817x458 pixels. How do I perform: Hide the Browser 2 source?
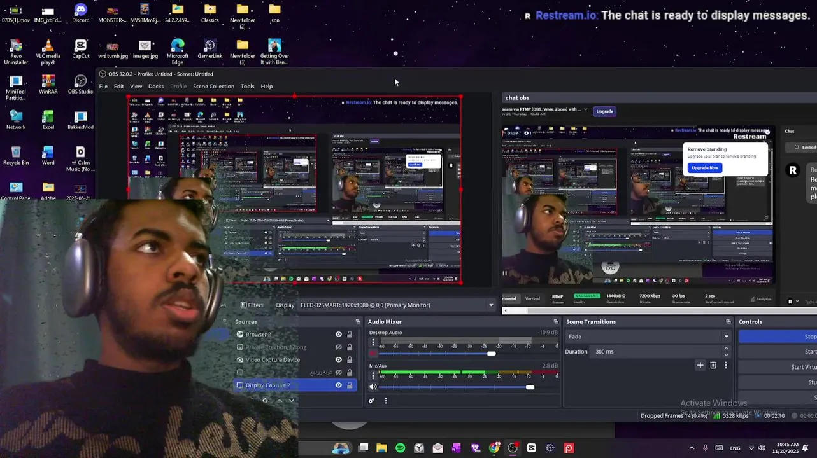click(339, 334)
